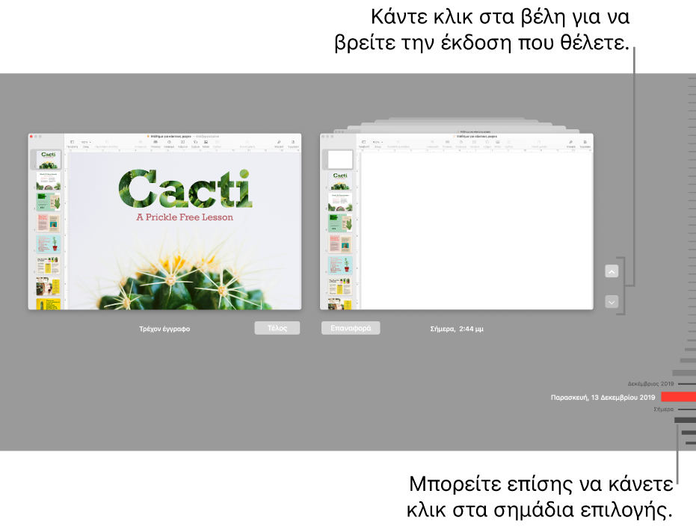Click the down arrow to show newer version
This screenshot has height=529, width=696.
612,302
